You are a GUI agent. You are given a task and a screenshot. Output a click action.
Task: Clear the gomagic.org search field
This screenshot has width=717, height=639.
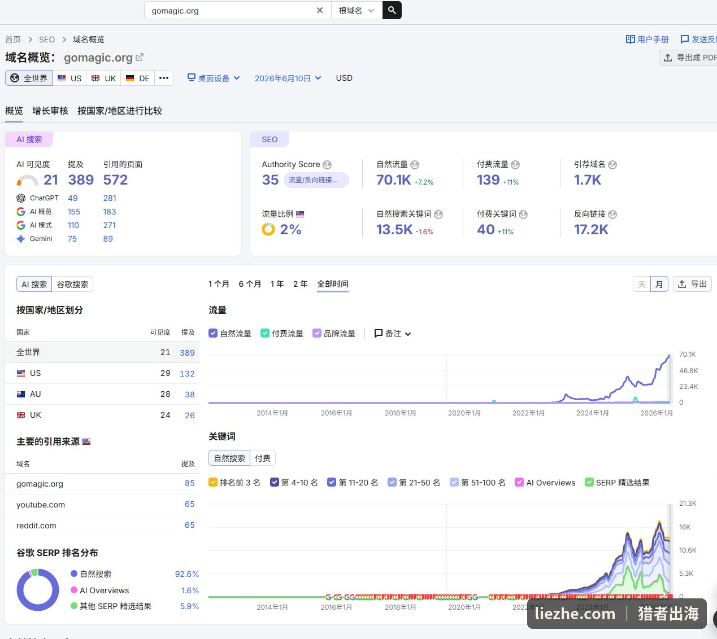pyautogui.click(x=320, y=10)
